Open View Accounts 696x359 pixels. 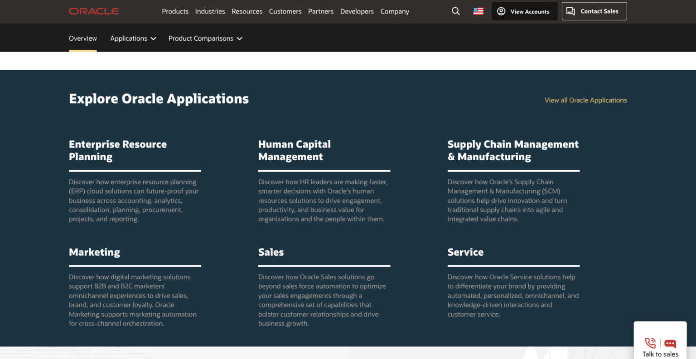click(524, 11)
